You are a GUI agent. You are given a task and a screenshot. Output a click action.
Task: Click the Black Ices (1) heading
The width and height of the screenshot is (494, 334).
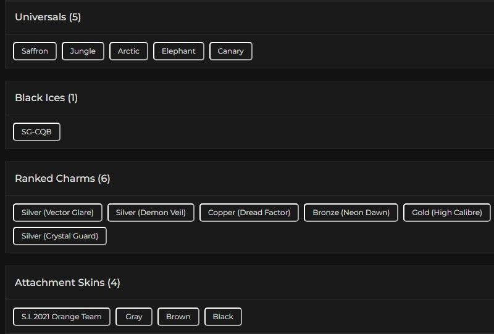pyautogui.click(x=46, y=98)
